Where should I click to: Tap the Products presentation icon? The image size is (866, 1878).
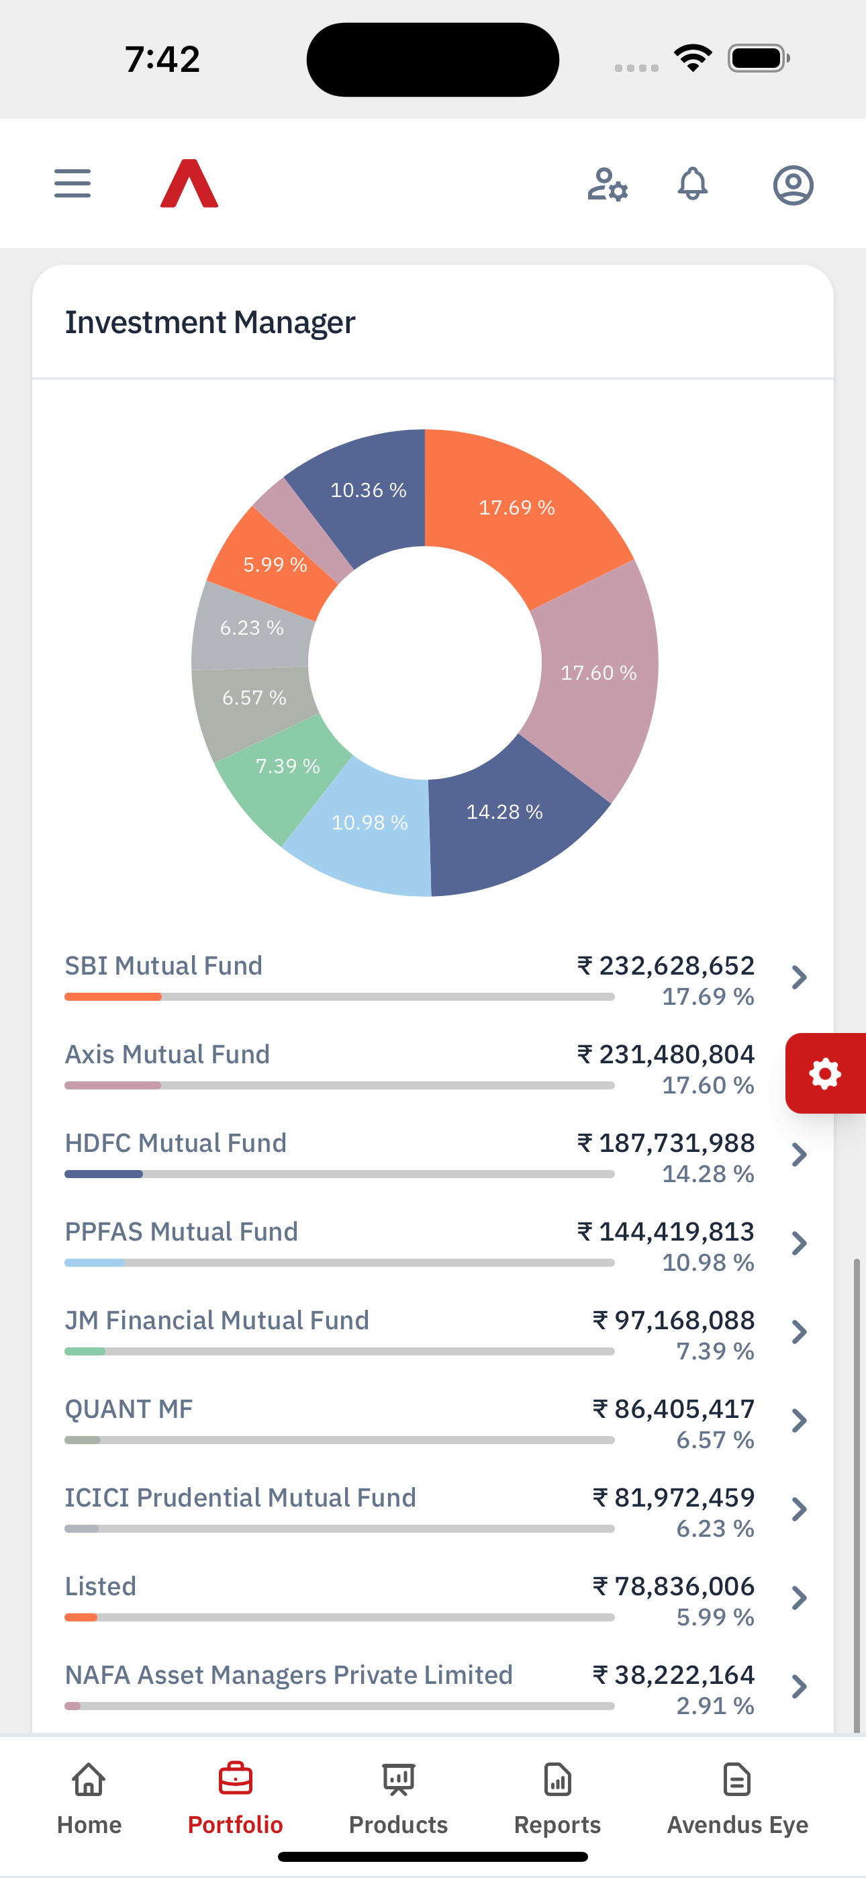point(398,1779)
